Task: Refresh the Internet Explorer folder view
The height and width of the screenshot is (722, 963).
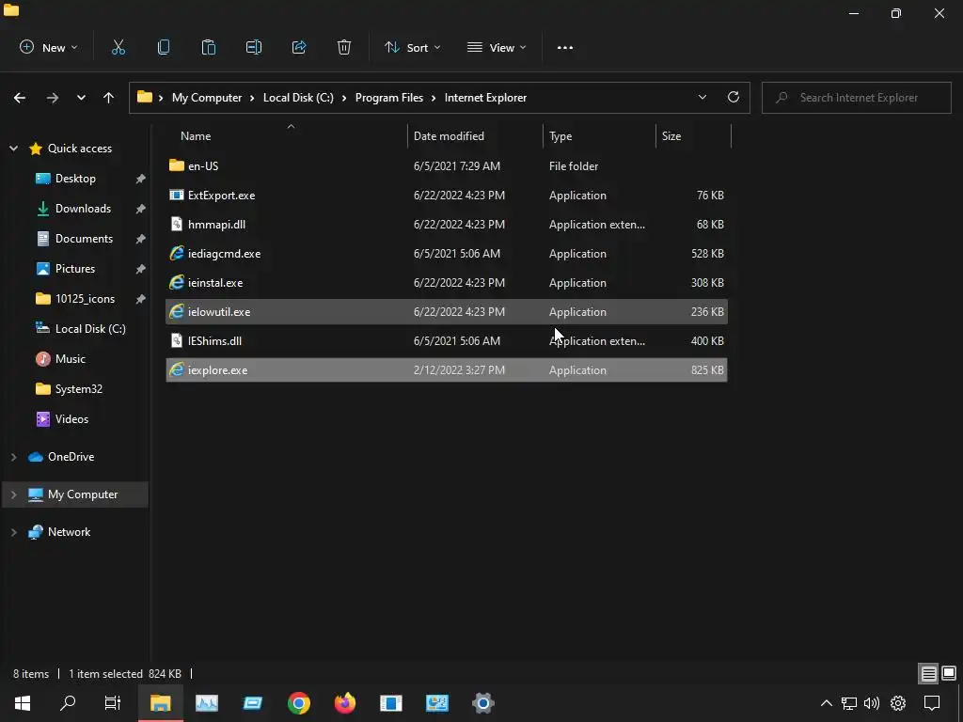Action: click(734, 97)
